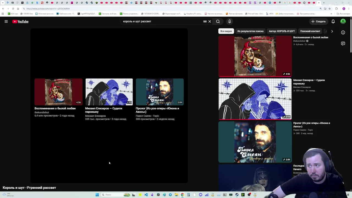Open sidebar title Пролог (Из рок-оперы «Юнона и Авось»)
Screen dimensions: 352x198
312,125
